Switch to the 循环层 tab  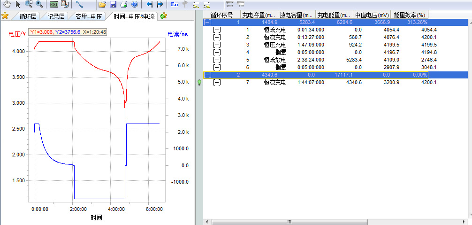pyautogui.click(x=28, y=16)
